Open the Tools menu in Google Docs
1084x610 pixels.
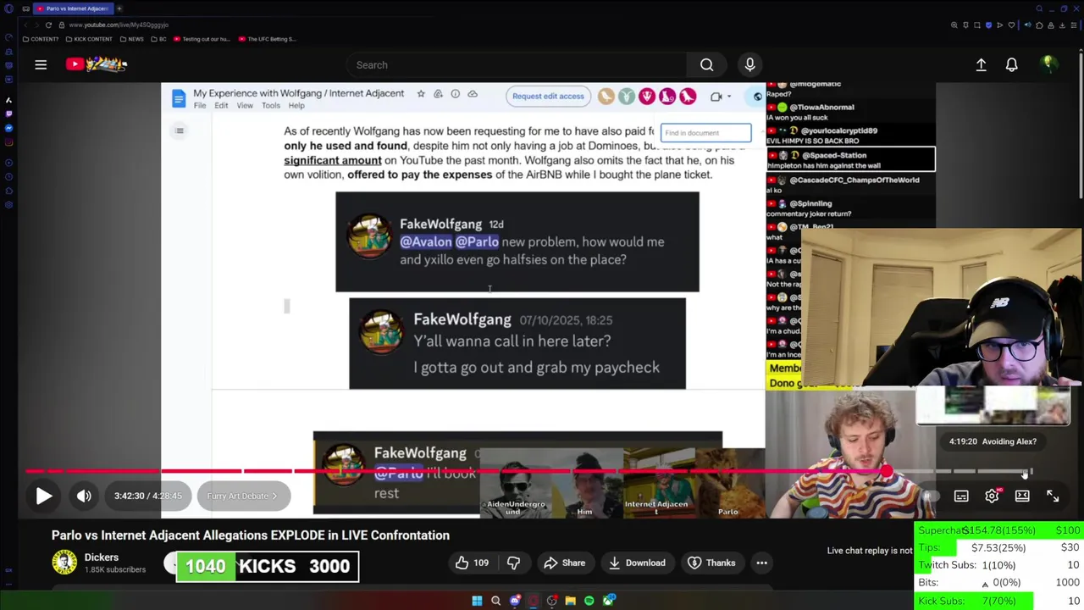(271, 106)
